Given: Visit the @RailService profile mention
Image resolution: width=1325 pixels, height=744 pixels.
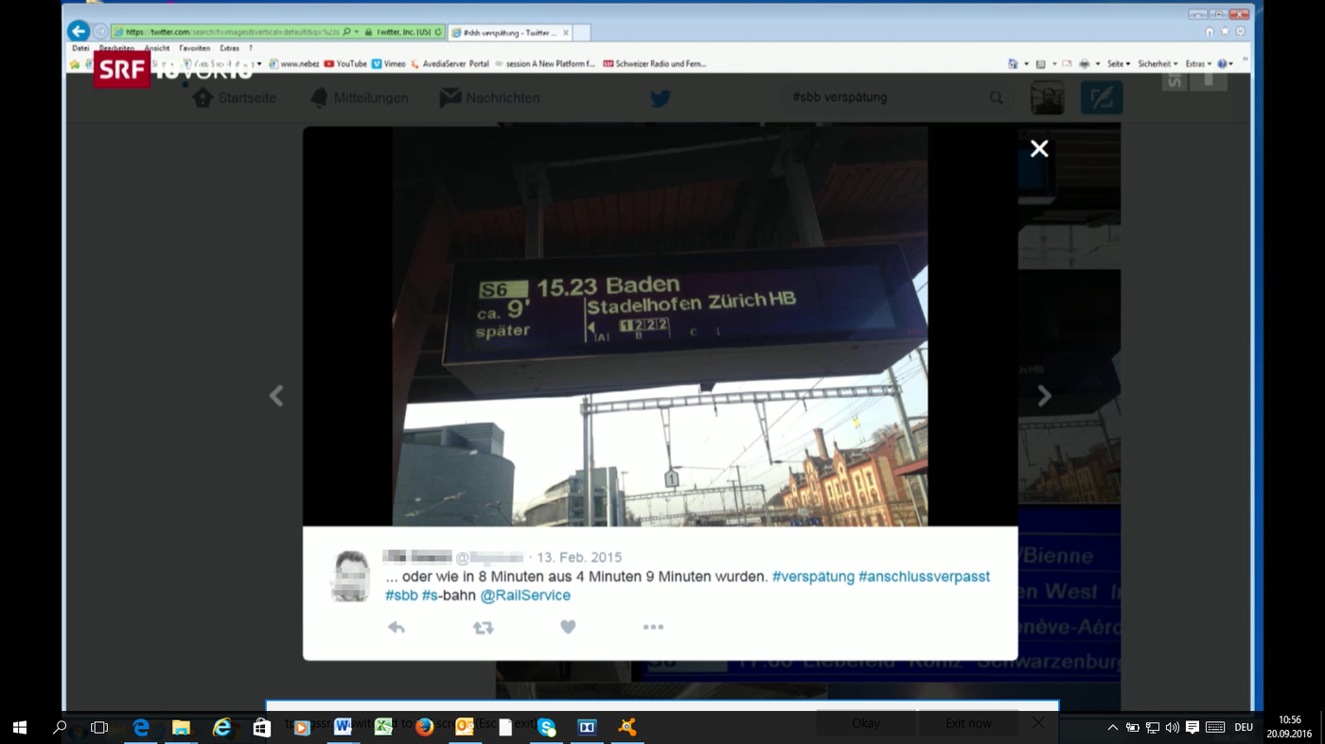Looking at the screenshot, I should 525,596.
